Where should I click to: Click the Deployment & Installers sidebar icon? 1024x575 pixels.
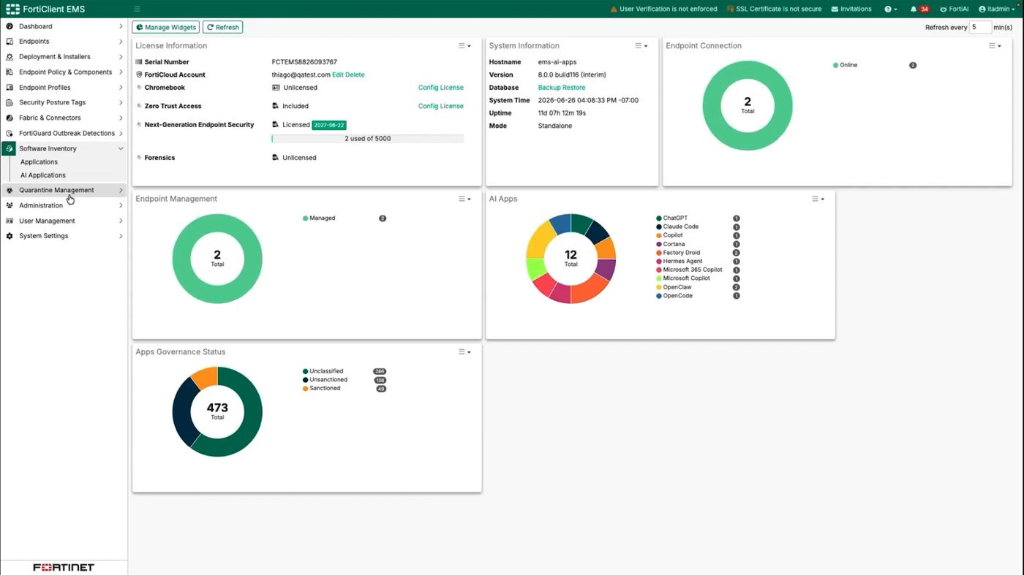(x=10, y=57)
